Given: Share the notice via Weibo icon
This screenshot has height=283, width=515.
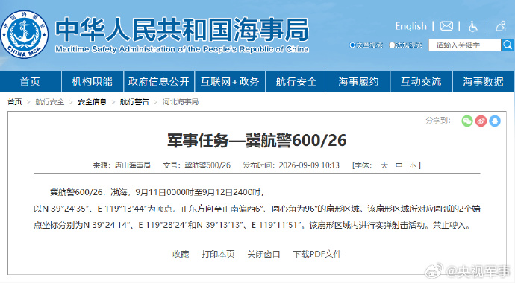Looking at the screenshot, I should click(x=481, y=121).
